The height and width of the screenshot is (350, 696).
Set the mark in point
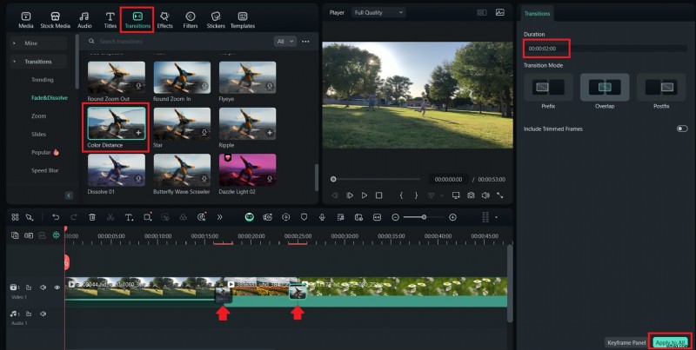point(401,195)
